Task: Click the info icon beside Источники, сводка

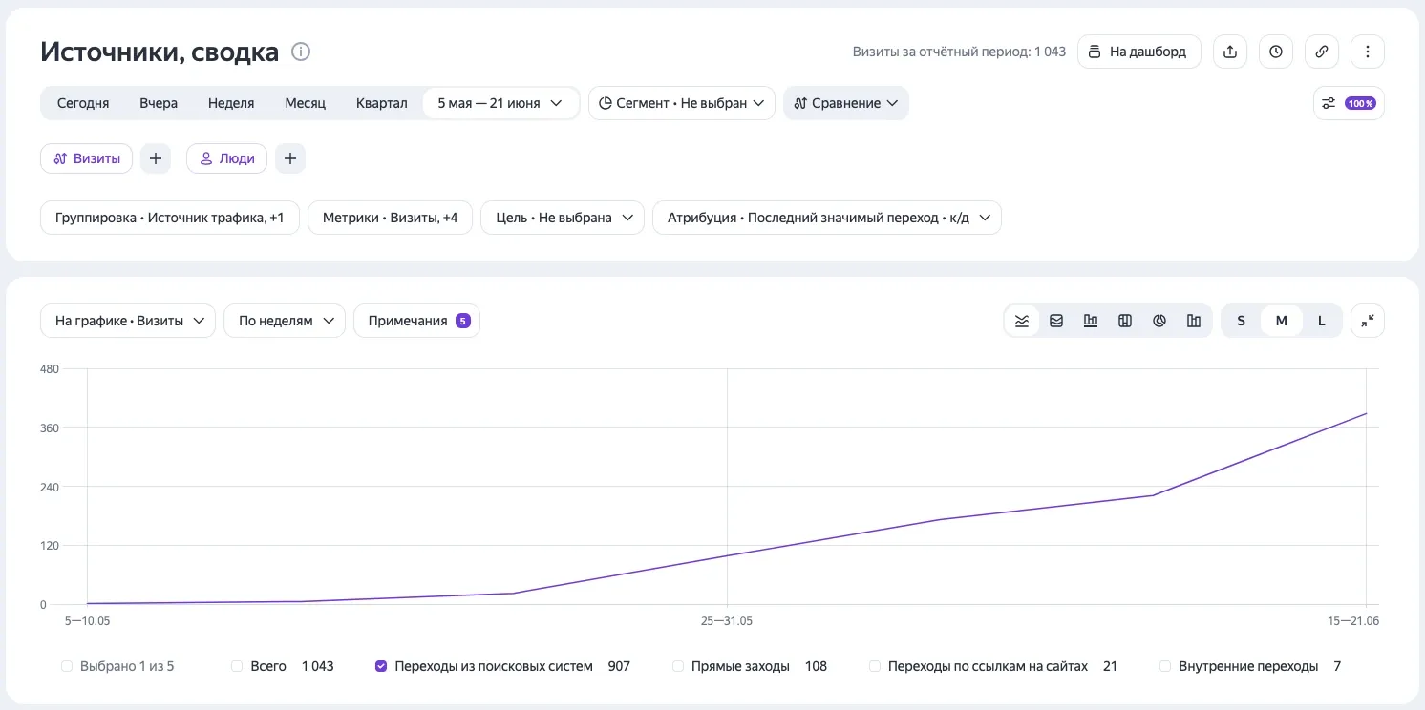Action: point(301,52)
